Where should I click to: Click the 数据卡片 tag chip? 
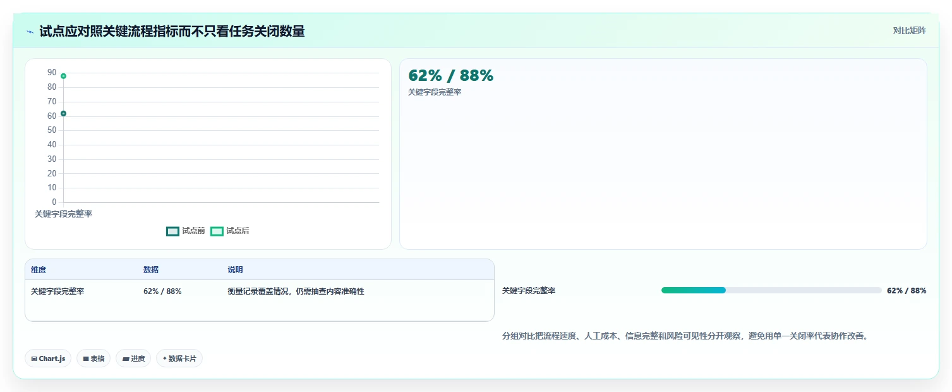(179, 358)
